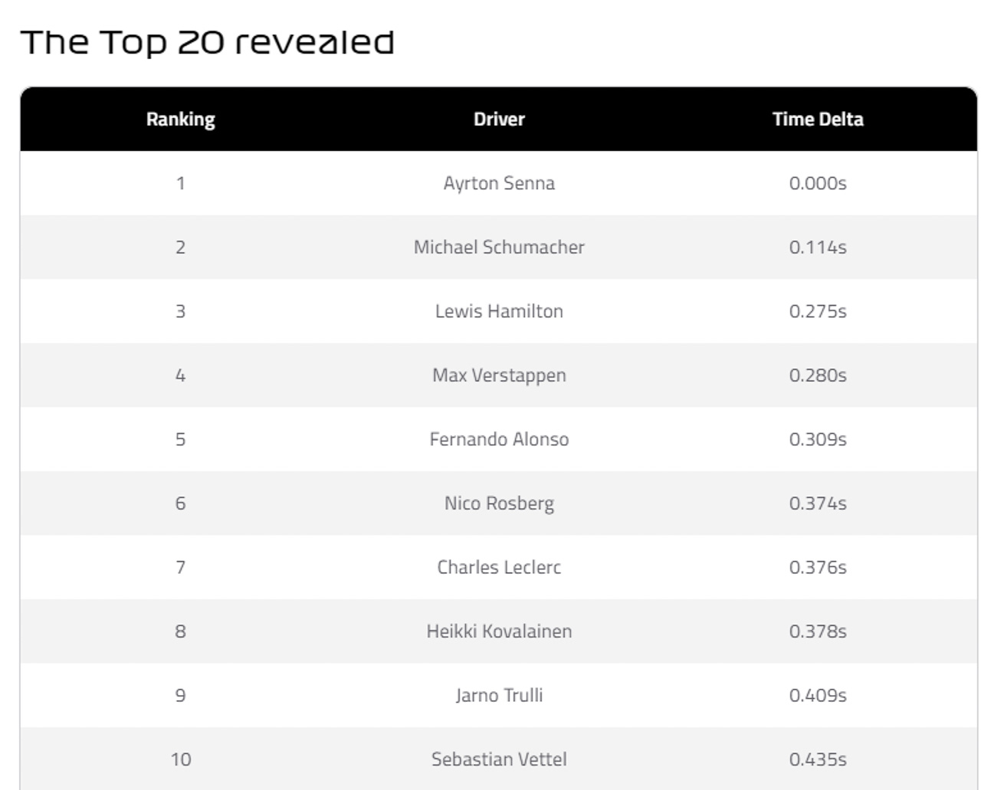
Task: Select ranking number 10 cell
Action: pos(181,759)
